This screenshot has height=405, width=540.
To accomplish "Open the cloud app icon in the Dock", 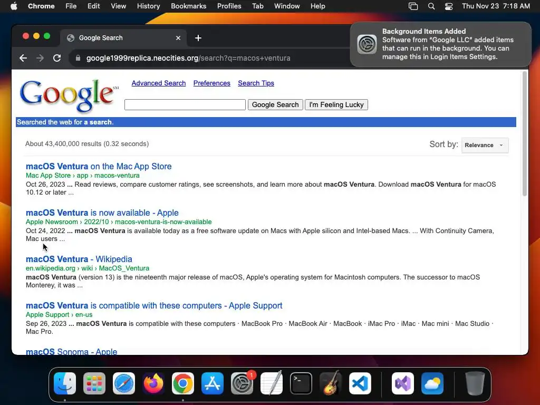I will tap(432, 383).
